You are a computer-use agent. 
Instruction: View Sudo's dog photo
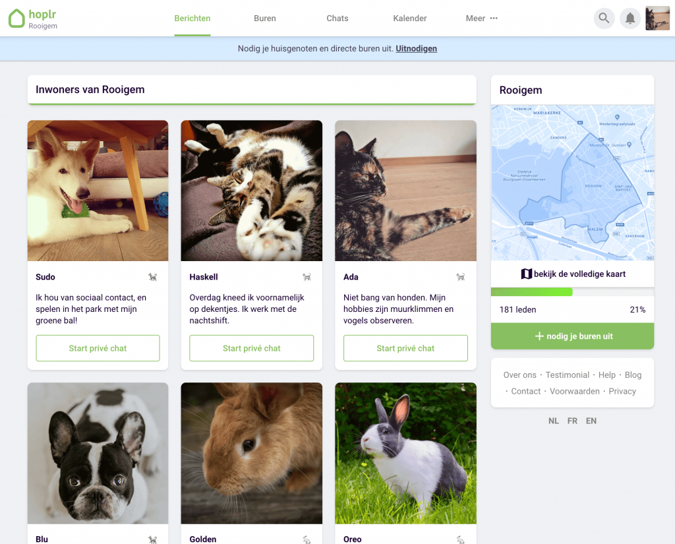(x=98, y=191)
